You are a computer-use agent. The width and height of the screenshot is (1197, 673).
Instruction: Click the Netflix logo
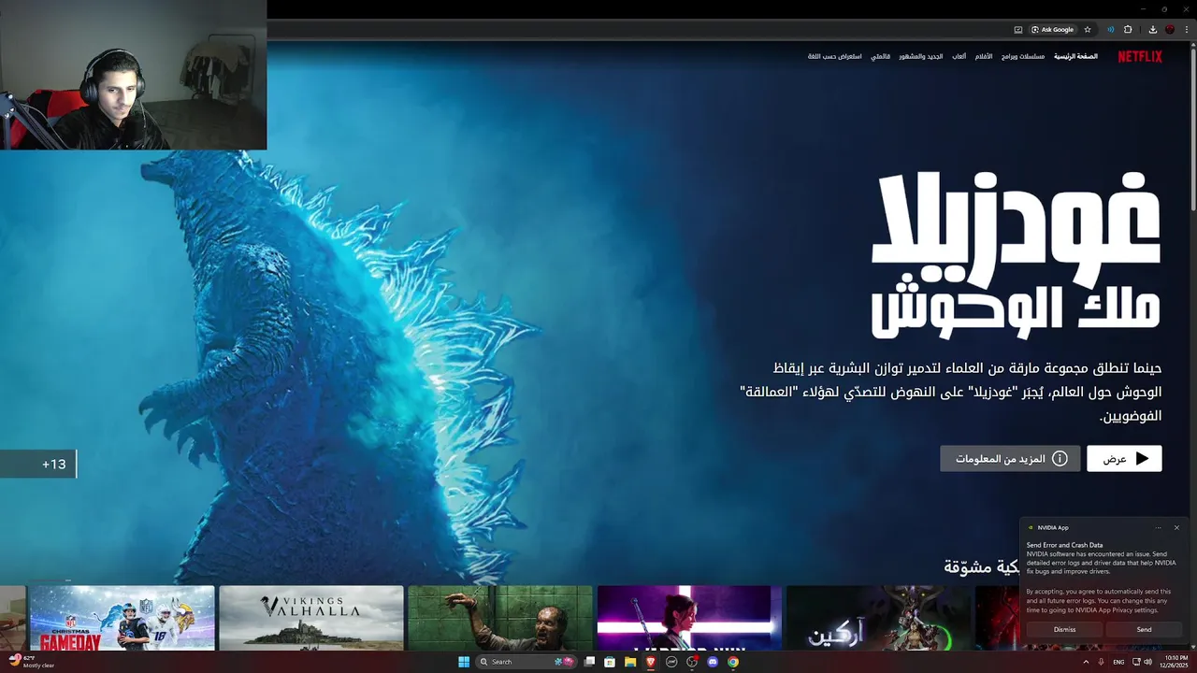(x=1140, y=56)
